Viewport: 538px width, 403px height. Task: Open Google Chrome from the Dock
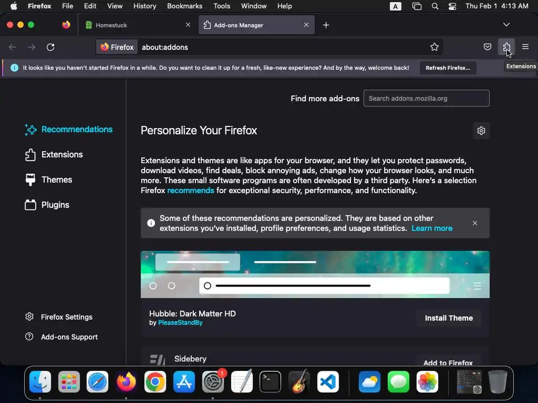(155, 382)
